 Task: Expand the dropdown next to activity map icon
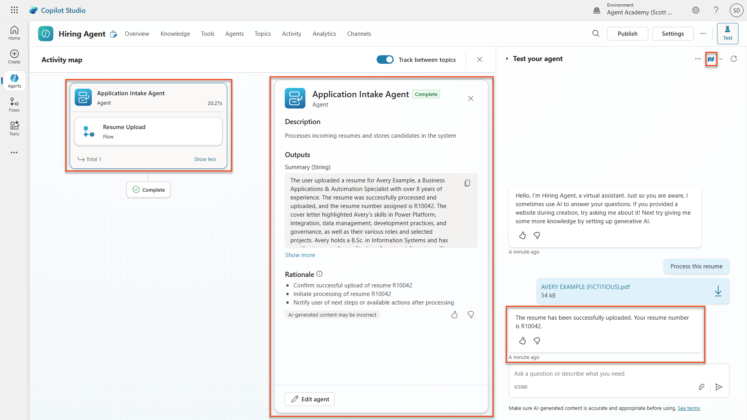[721, 59]
